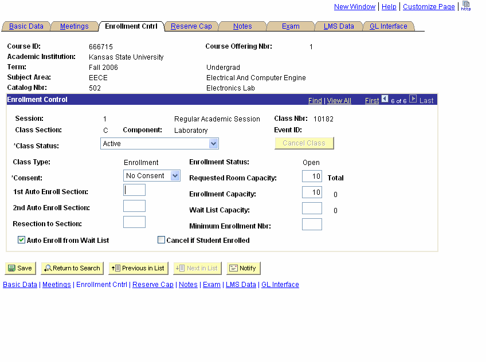Click the Resection to Section field
This screenshot has width=486, height=362.
134,222
